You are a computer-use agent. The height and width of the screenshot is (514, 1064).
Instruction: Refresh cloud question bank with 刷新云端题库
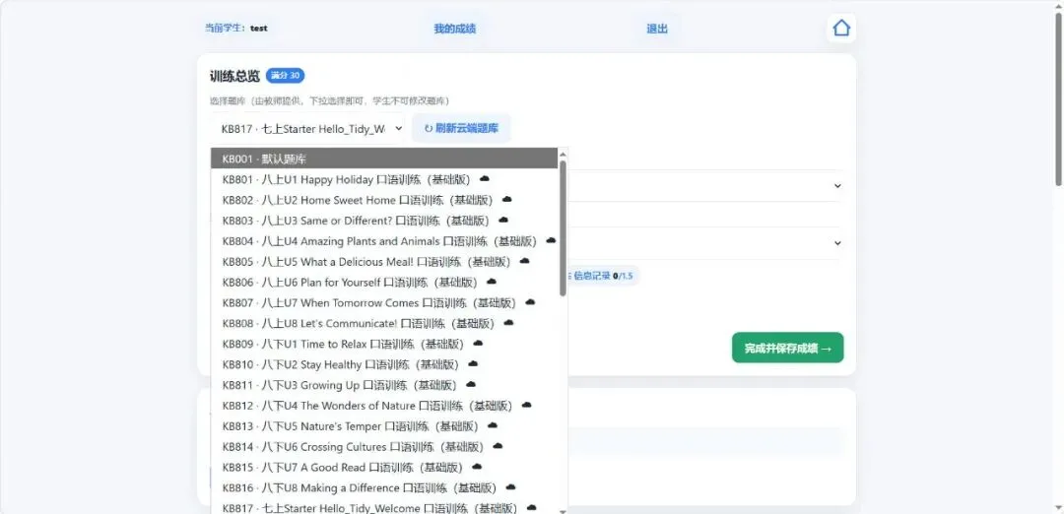pos(461,128)
